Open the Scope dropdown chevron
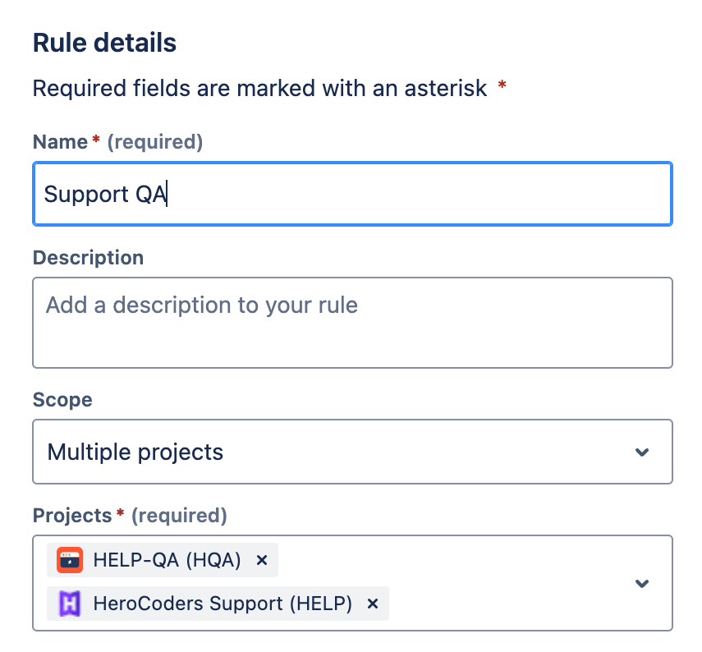This screenshot has width=702, height=652. [644, 452]
